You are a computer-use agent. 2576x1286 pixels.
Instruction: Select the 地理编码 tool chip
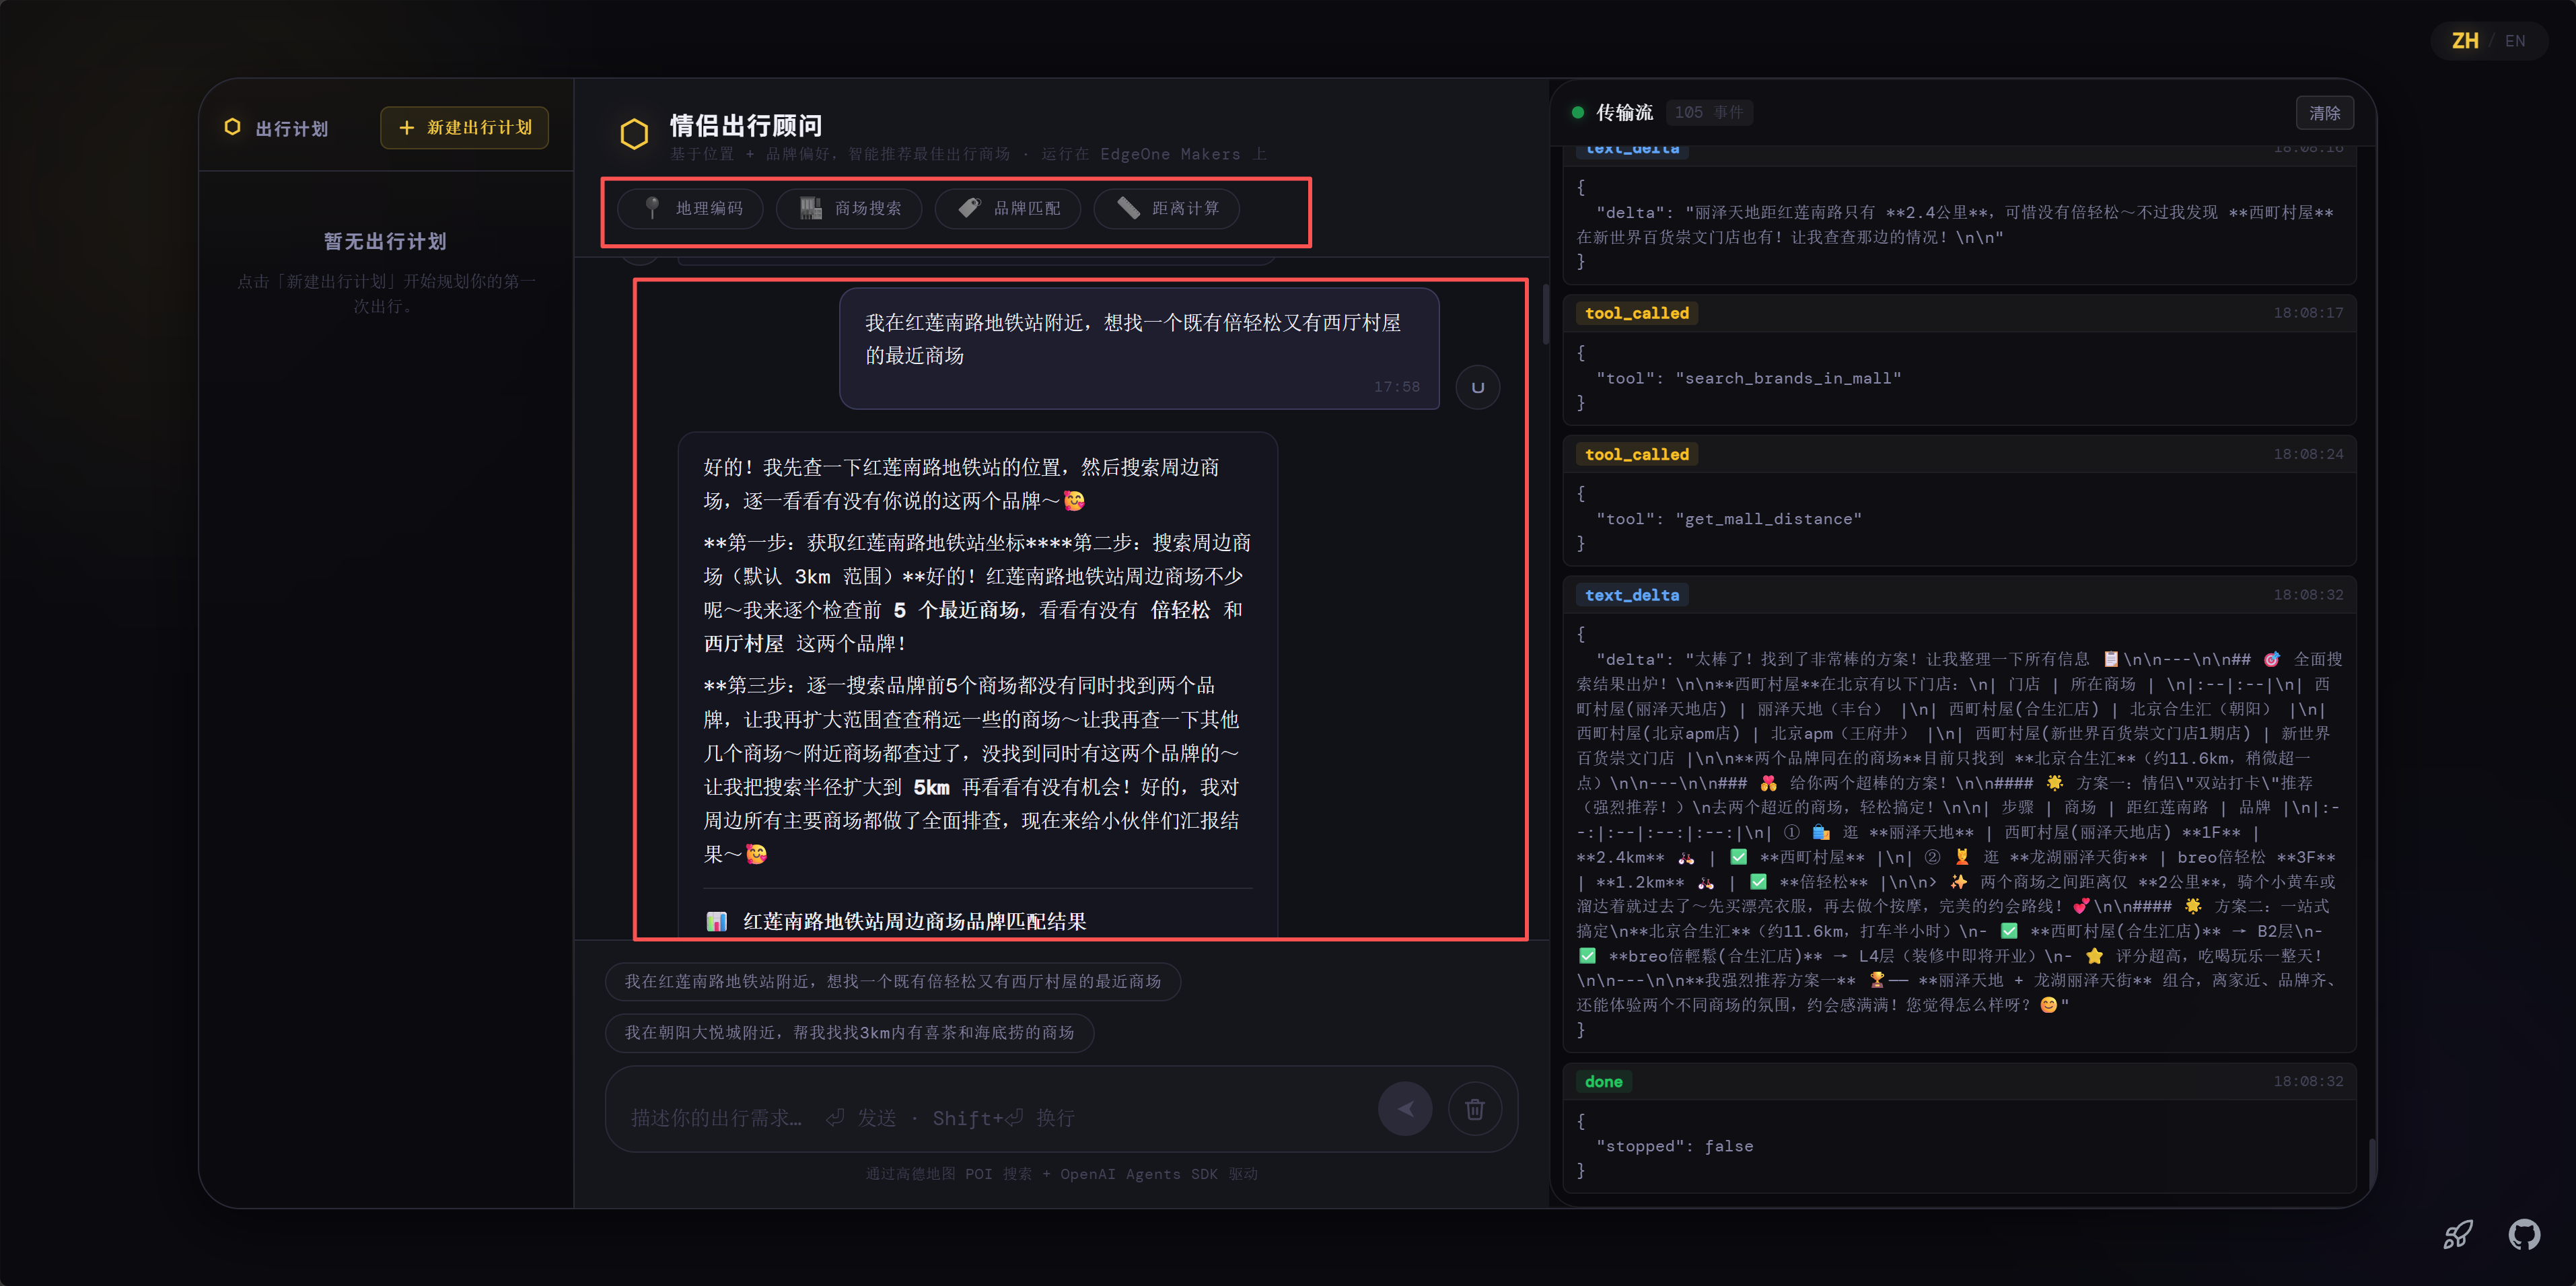[x=690, y=208]
